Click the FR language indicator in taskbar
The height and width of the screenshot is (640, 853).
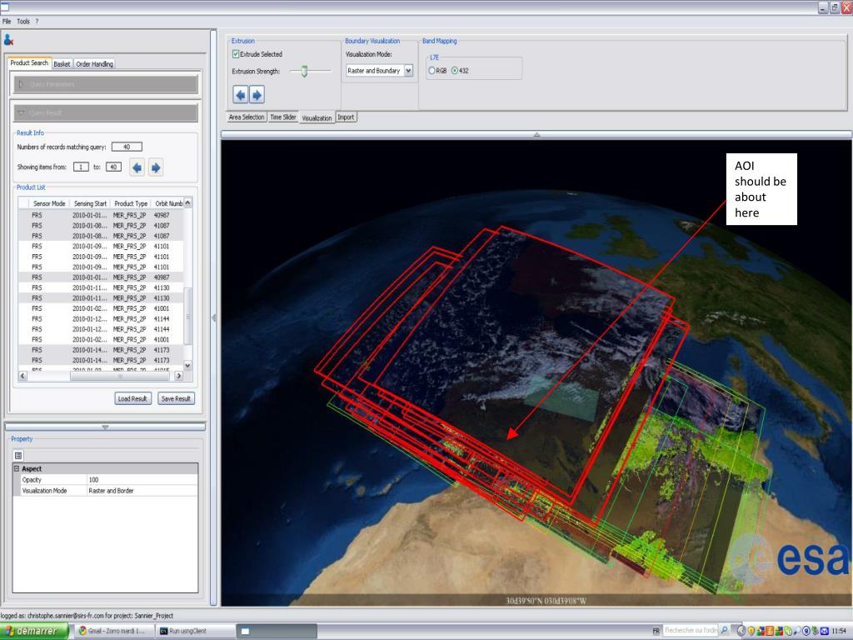[x=656, y=631]
